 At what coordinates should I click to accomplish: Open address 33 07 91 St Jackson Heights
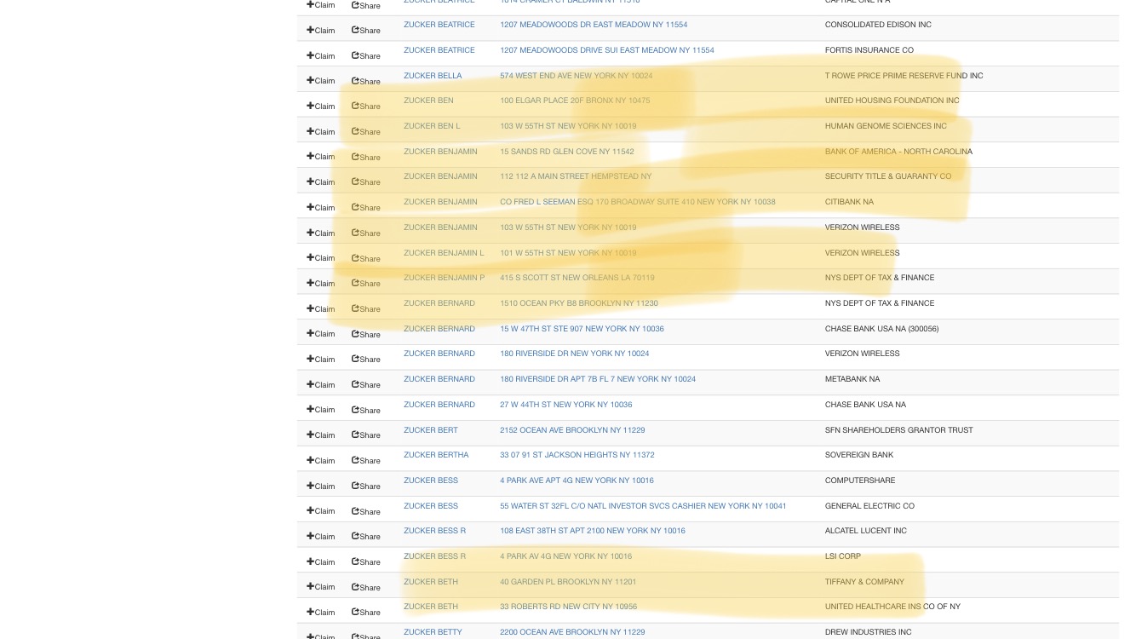[577, 455]
